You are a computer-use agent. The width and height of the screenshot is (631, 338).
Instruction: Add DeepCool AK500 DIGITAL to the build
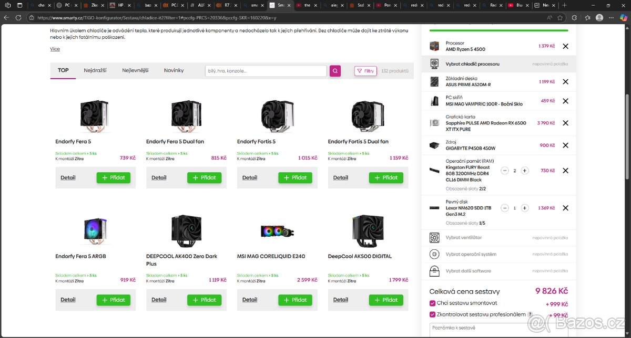click(386, 300)
